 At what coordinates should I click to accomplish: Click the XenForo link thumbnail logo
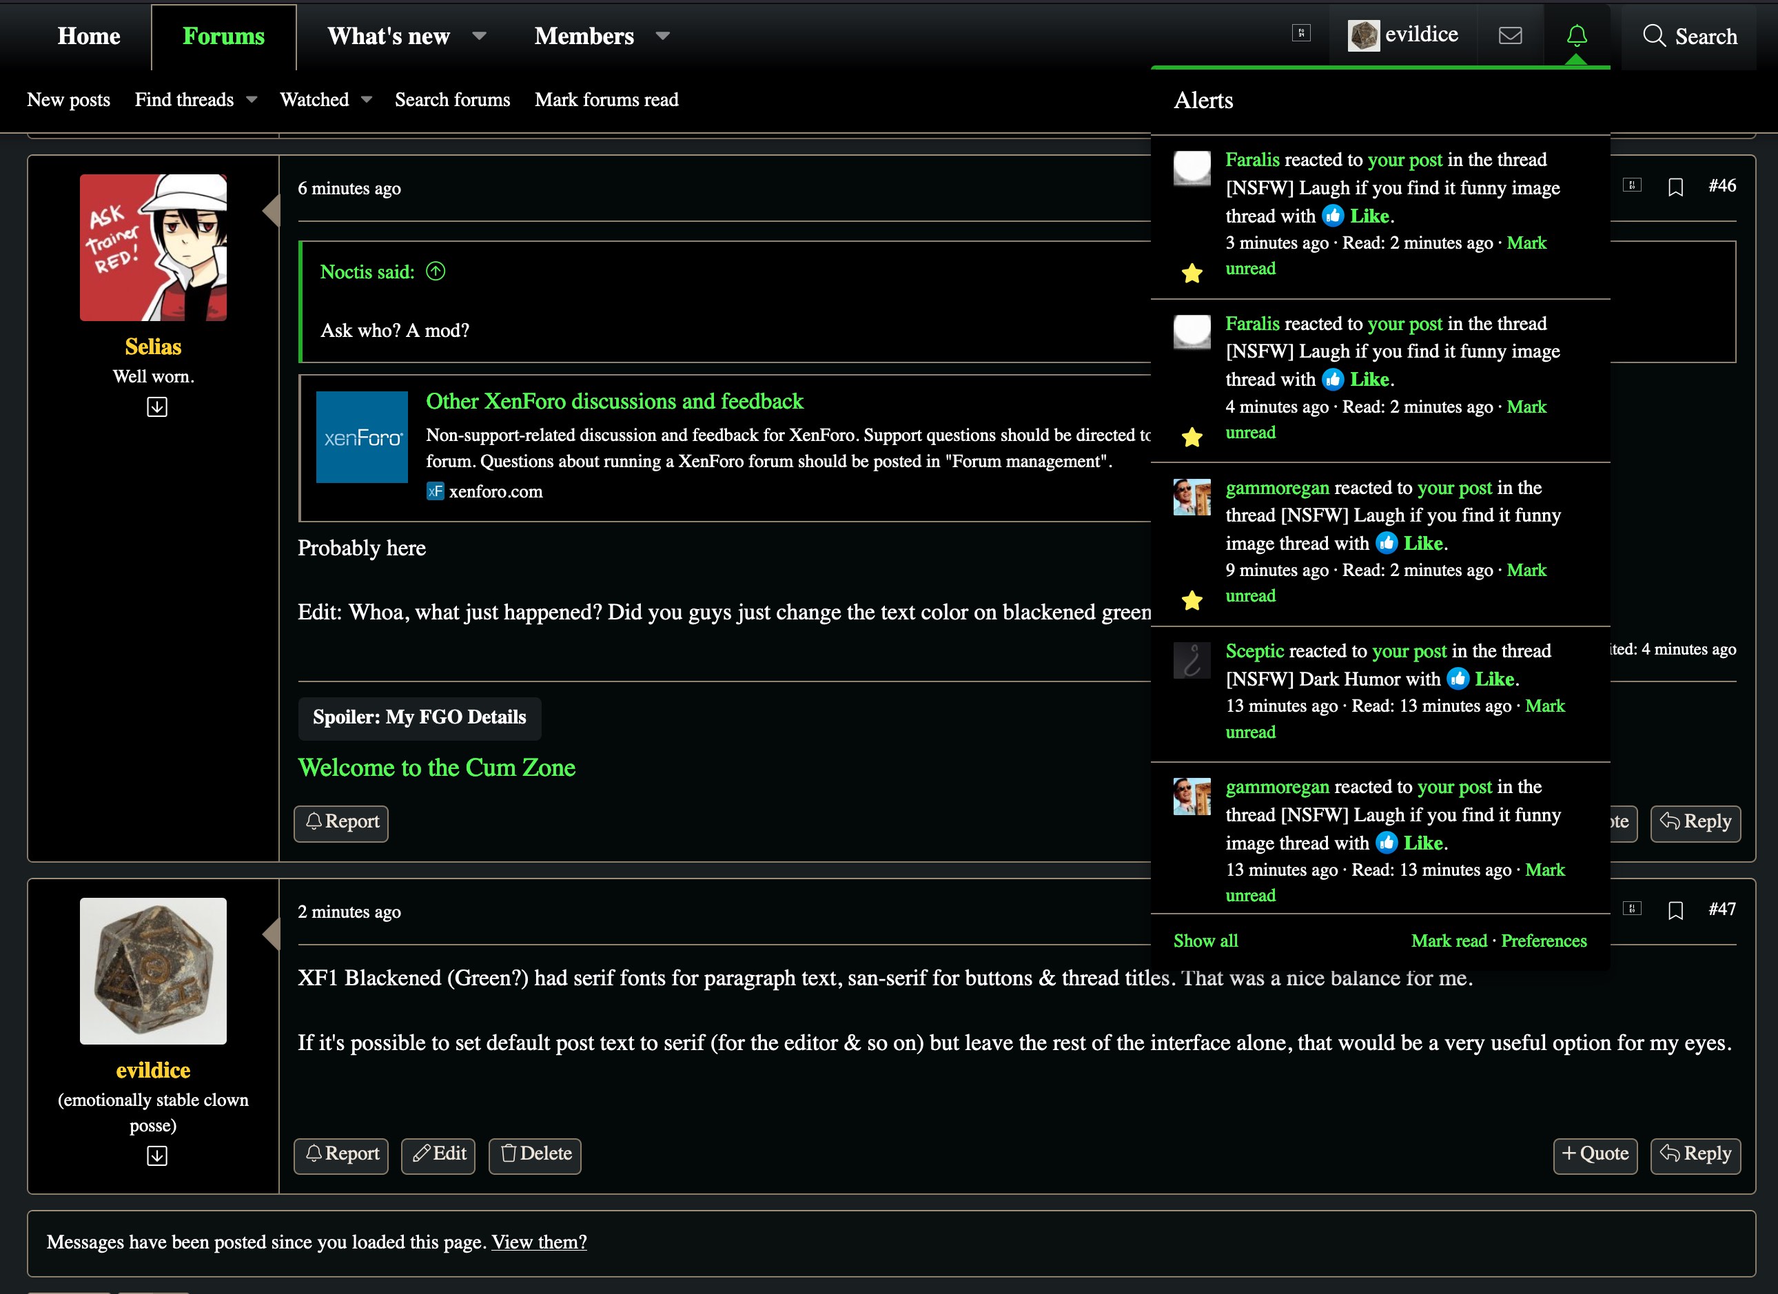(x=361, y=437)
